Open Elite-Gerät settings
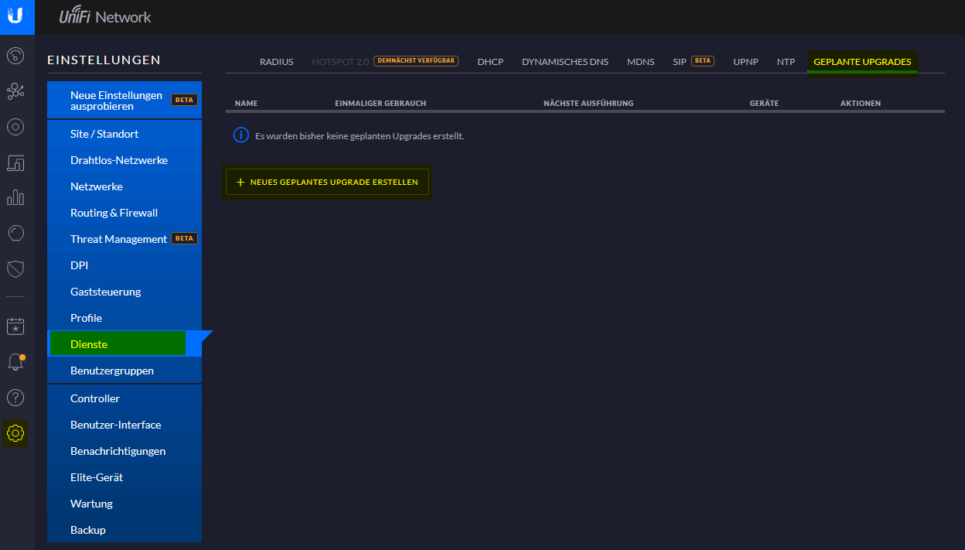The width and height of the screenshot is (965, 550). pos(124,477)
